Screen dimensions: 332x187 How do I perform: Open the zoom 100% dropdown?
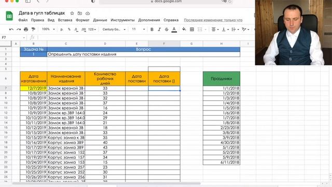click(48, 29)
